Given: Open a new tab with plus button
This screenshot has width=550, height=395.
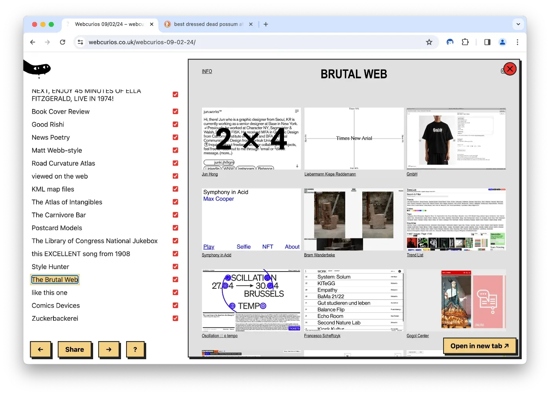Looking at the screenshot, I should pyautogui.click(x=266, y=24).
